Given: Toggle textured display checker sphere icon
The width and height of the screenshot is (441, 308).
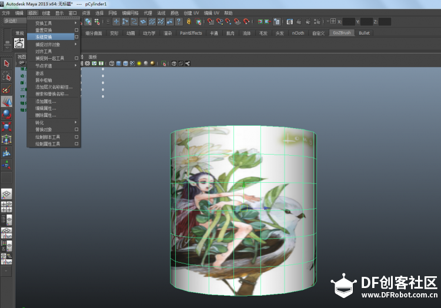Looking at the screenshot, I should click(x=132, y=63).
